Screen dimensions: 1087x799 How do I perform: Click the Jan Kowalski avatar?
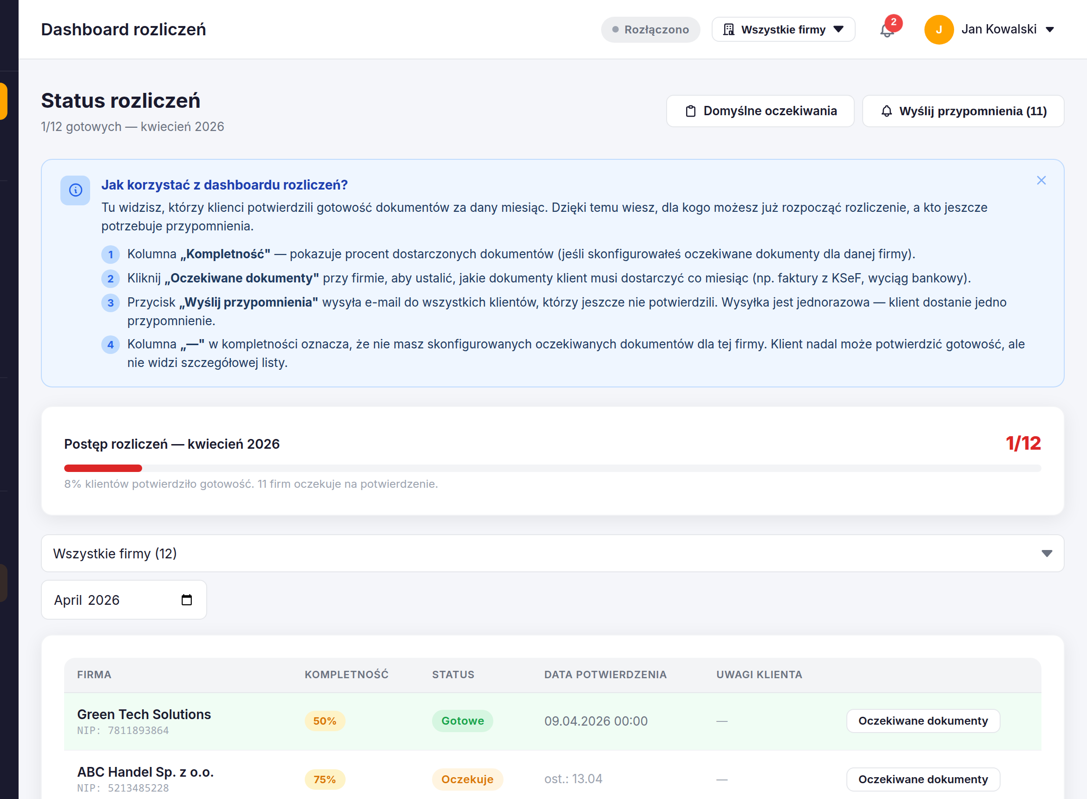(938, 30)
